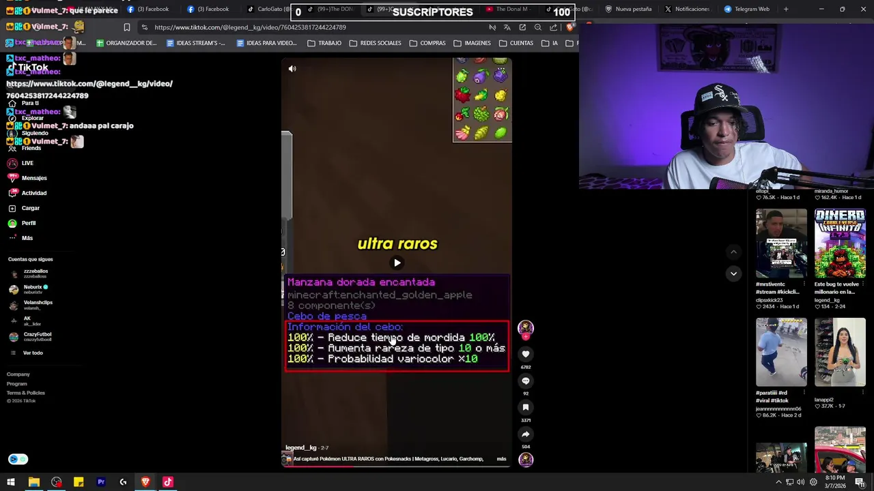Screen dimensions: 874x491
Task: Open the Dinero Infinito Cobbleverse thumbnail
Action: point(840,244)
